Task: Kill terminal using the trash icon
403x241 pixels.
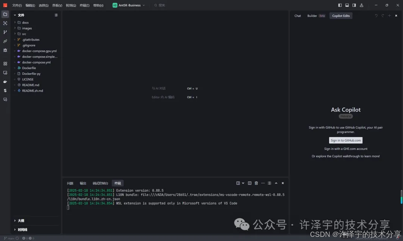Action: tap(256, 183)
